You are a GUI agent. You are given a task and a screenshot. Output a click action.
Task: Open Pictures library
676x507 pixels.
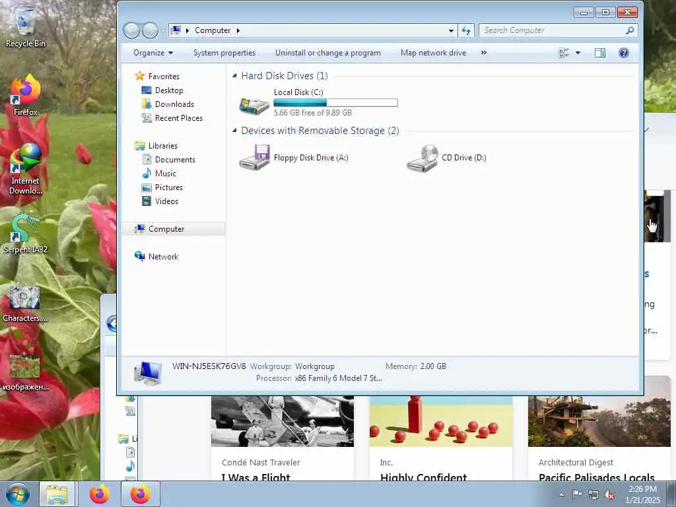[168, 187]
